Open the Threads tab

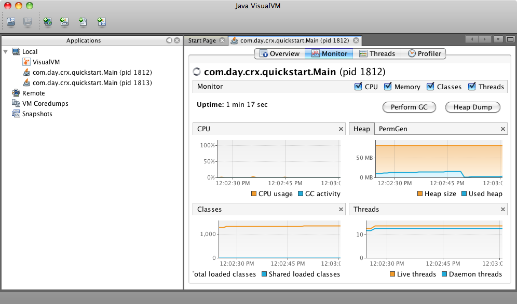click(377, 53)
